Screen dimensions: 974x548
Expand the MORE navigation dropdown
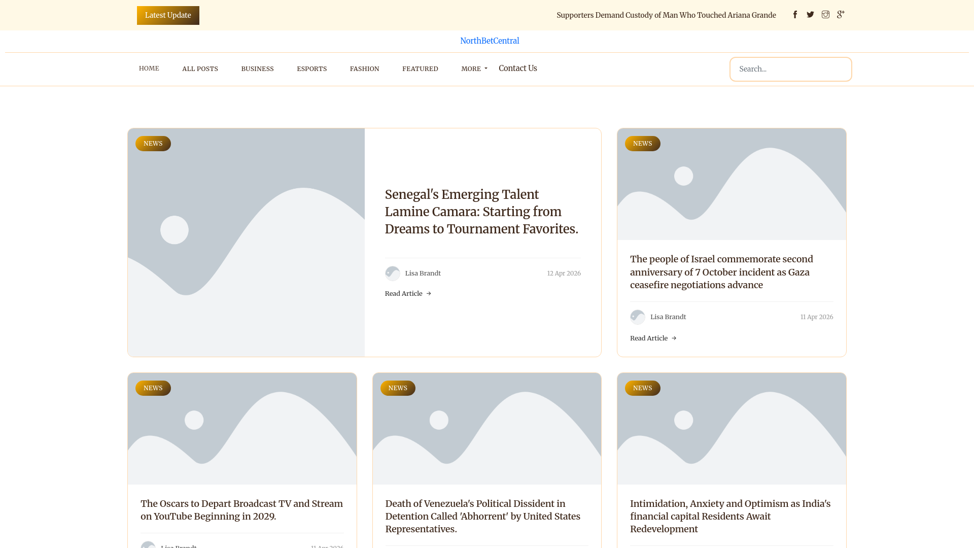pos(474,68)
